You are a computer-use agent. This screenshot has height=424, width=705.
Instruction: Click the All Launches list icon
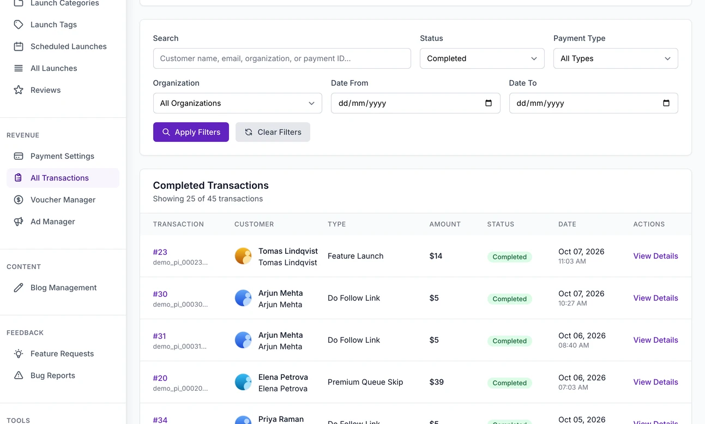click(19, 68)
